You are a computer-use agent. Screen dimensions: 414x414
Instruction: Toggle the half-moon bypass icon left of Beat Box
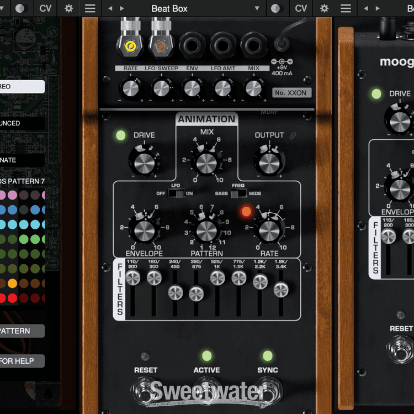pyautogui.click(x=21, y=8)
